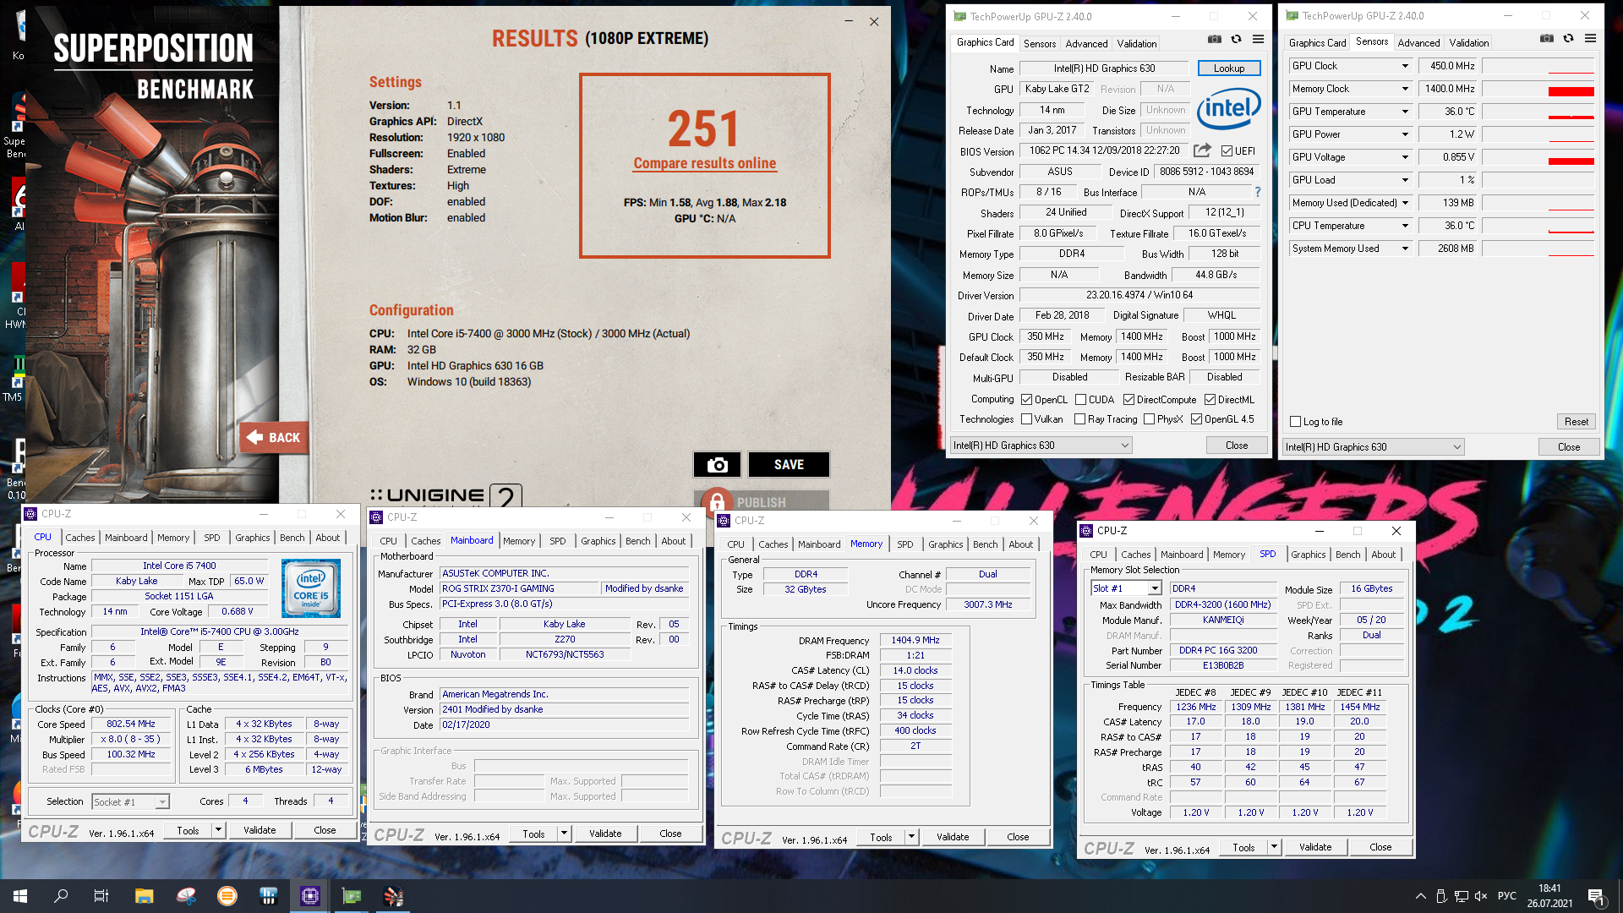Click refresh icon in GPU-Z Sensors window

click(1568, 38)
